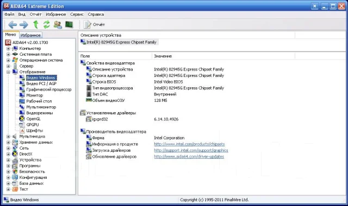Select the Мультимонитор tree icon
The height and width of the screenshot is (206, 348).
point(22,107)
